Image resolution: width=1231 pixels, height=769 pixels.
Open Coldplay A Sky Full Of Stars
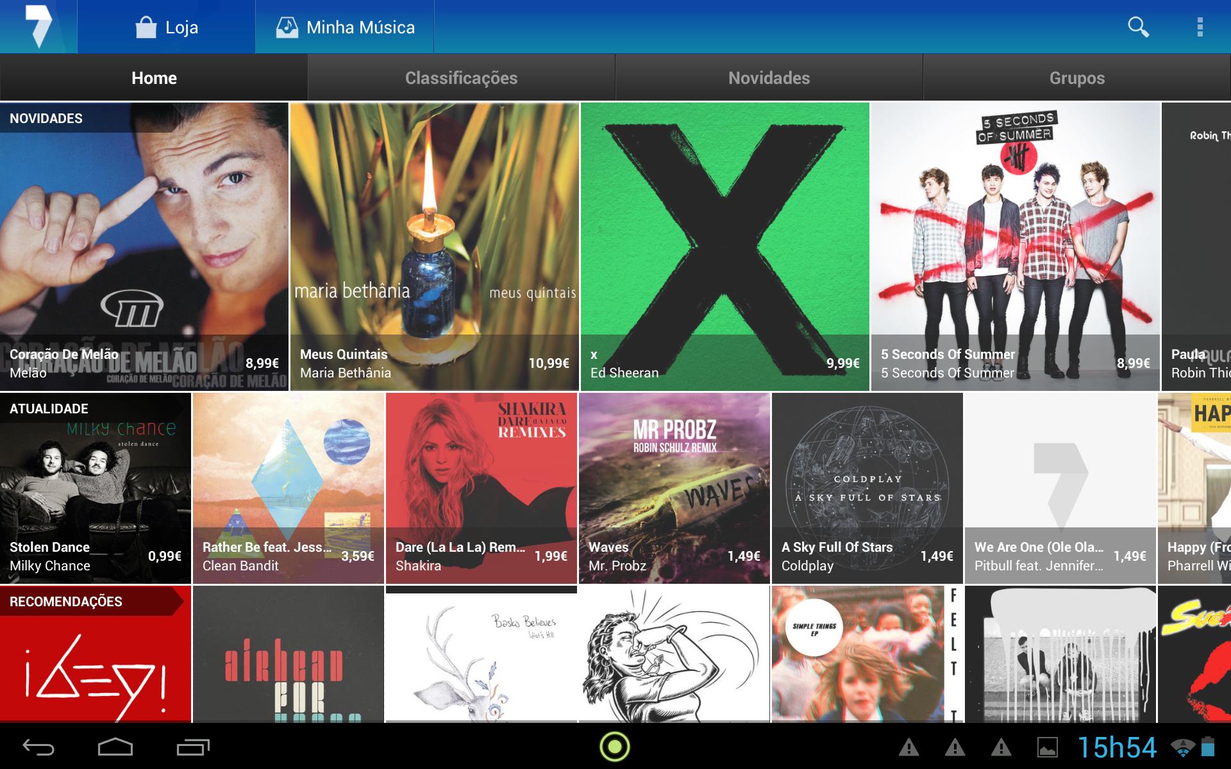pos(867,488)
